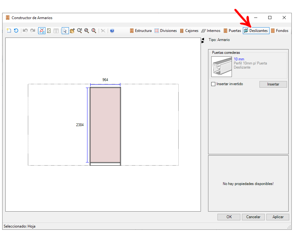Enable the Insertar invertido checkbox
The width and height of the screenshot is (293, 231).
pos(213,84)
